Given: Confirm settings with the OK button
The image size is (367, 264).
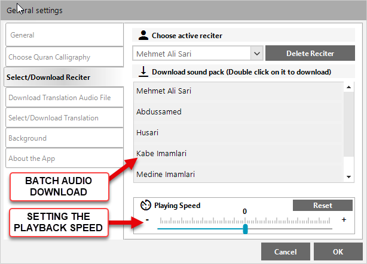Looking at the screenshot, I should pos(338,251).
